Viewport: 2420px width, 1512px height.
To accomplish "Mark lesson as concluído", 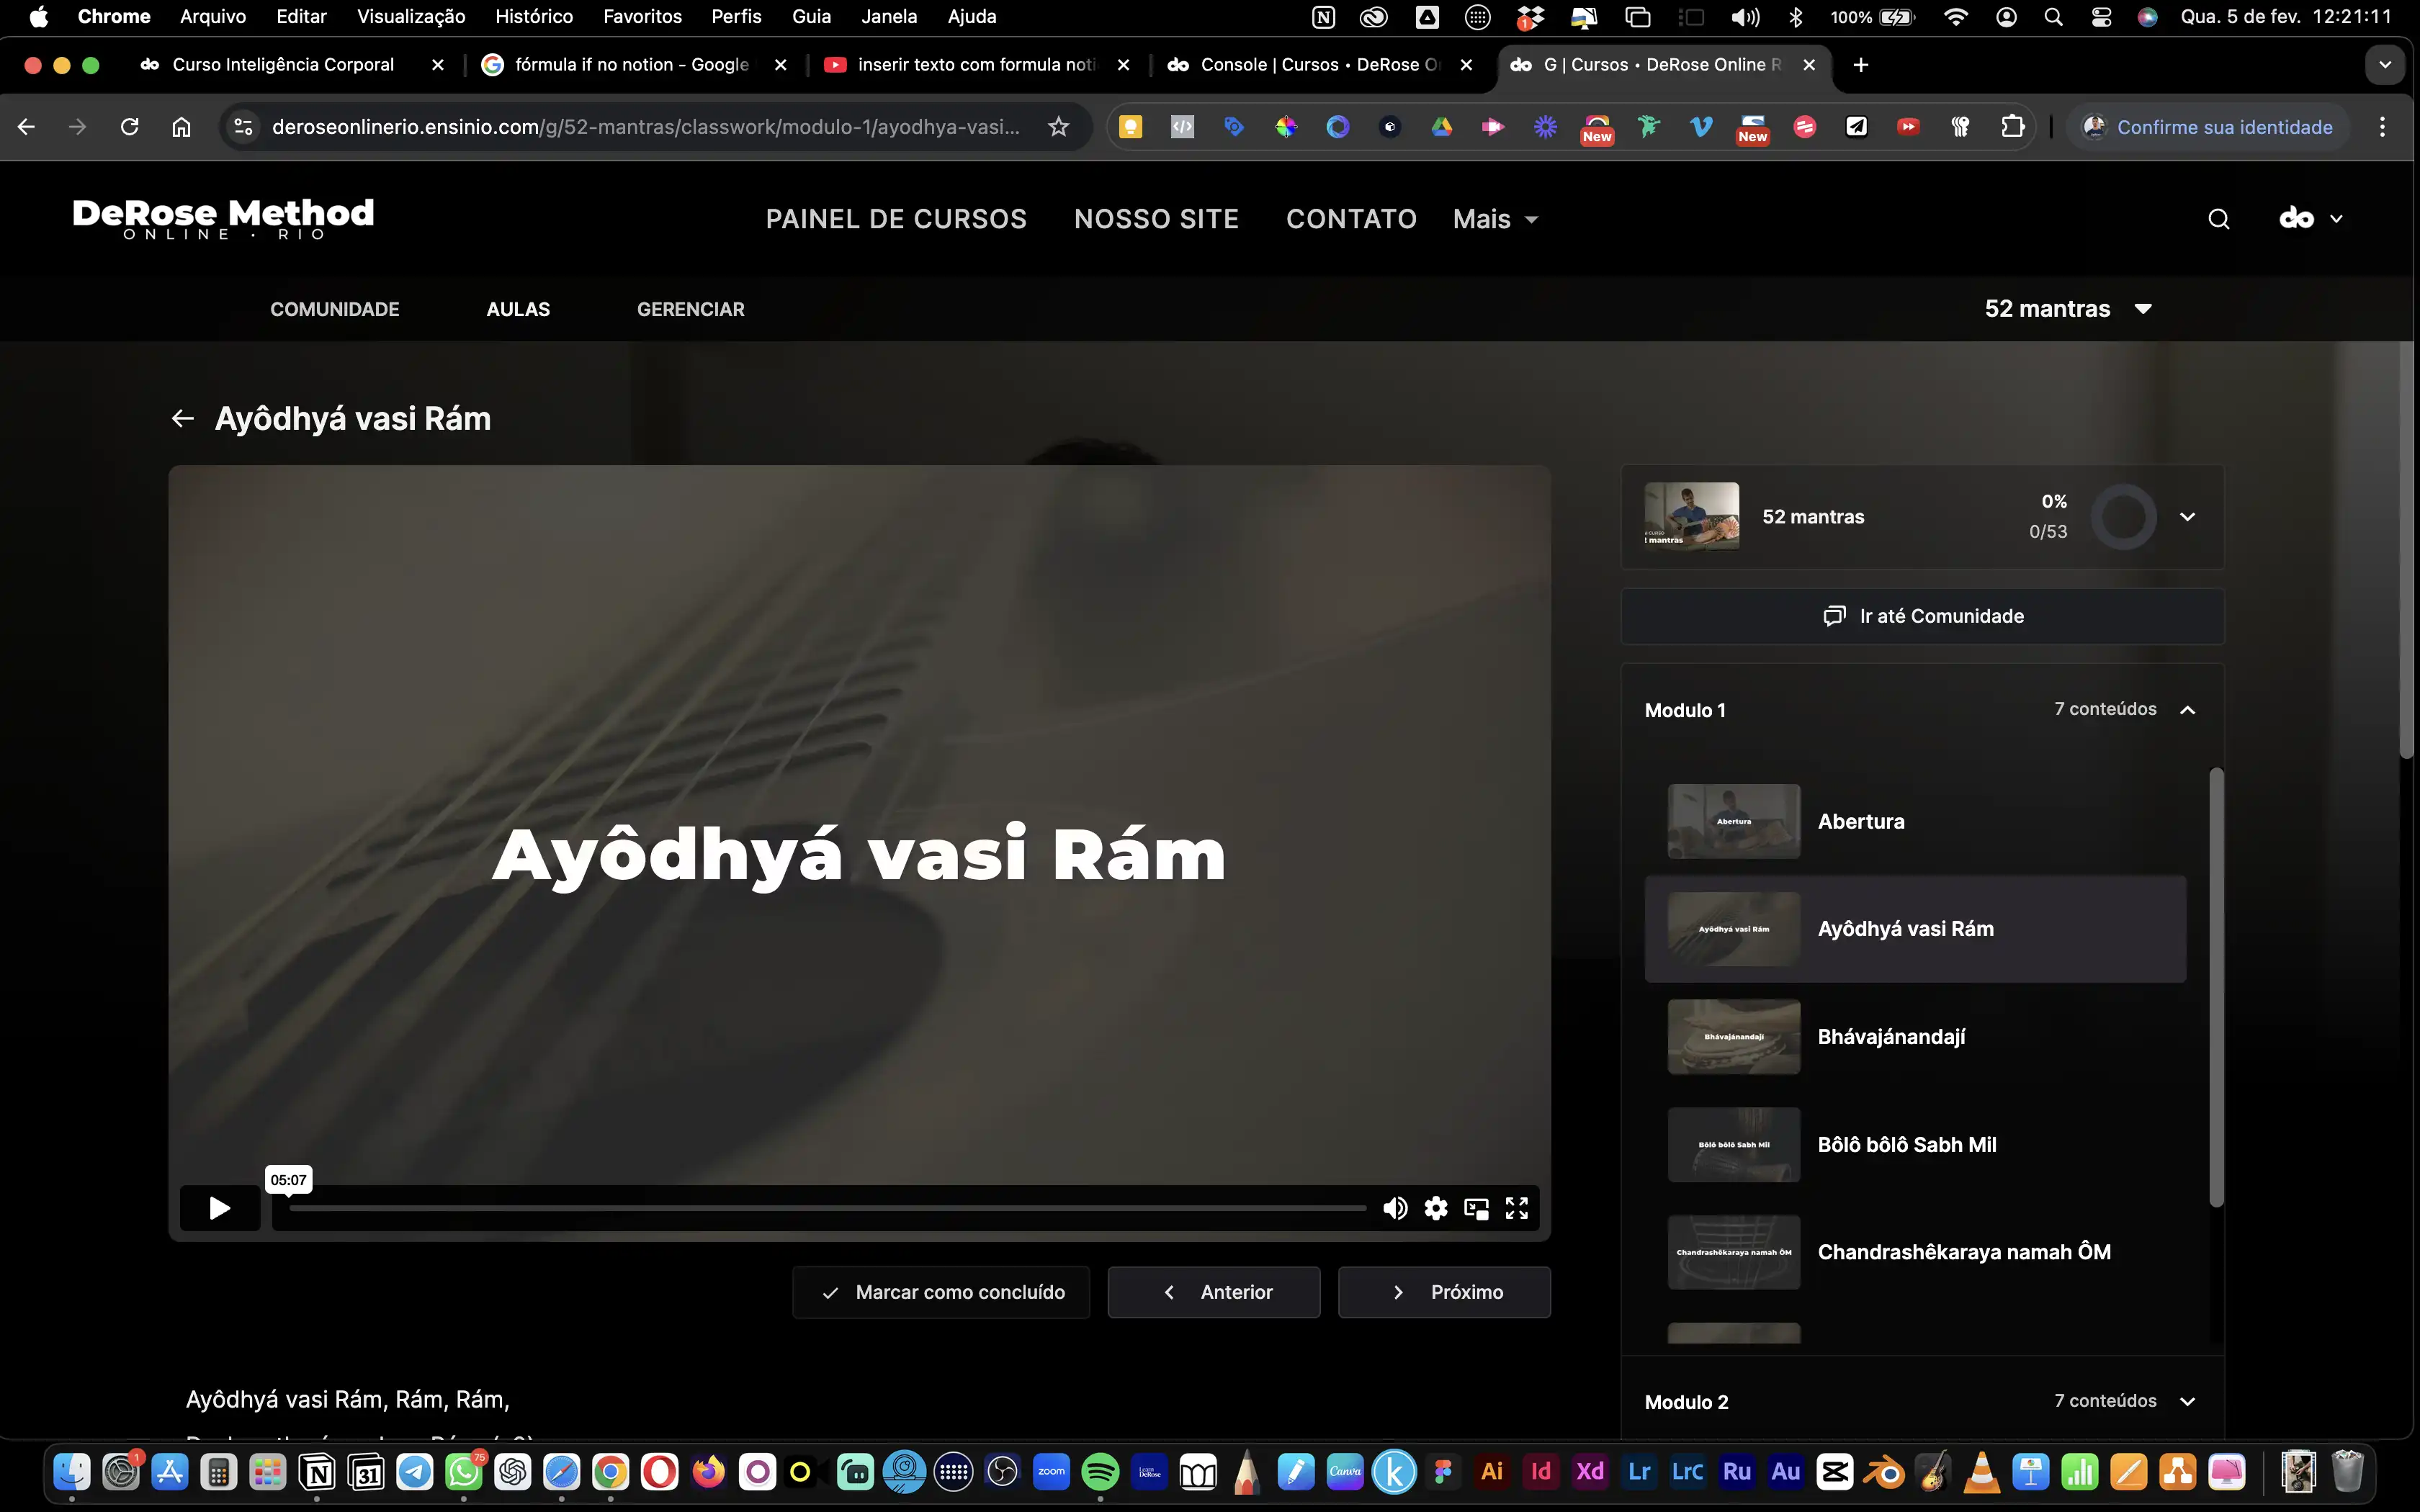I will (941, 1292).
